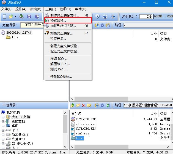173x154 pixels.
Task: Click the gear icon in local toolbar
Action: [102, 105]
